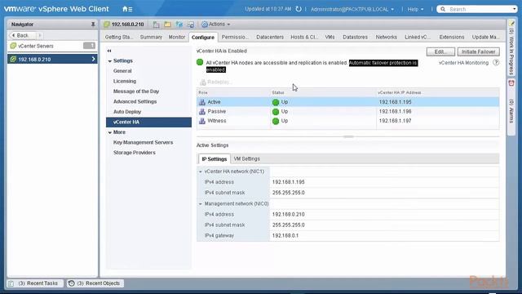Click the green status icon of Witness node
Image resolution: width=522 pixels, height=294 pixels.
[x=276, y=121]
